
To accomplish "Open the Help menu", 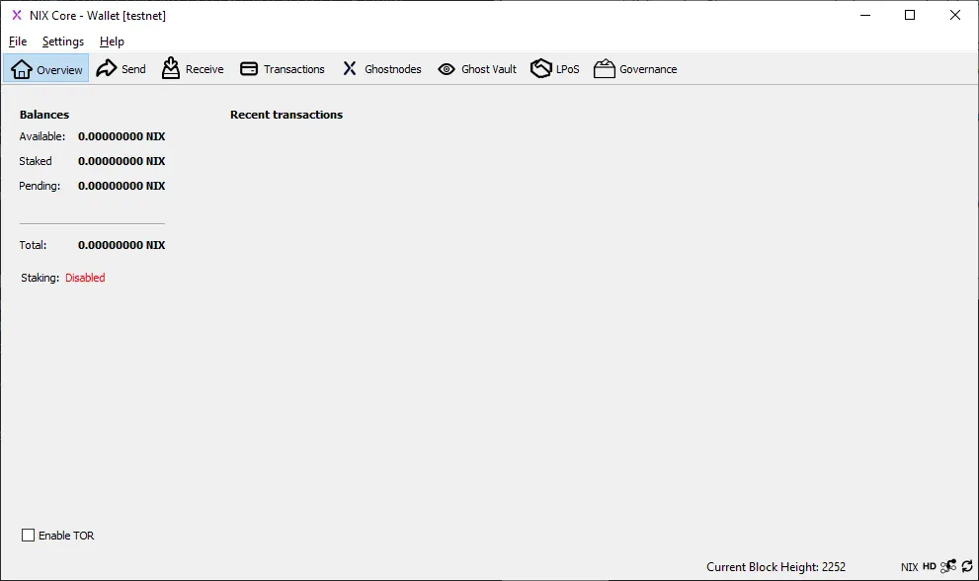I will point(112,41).
